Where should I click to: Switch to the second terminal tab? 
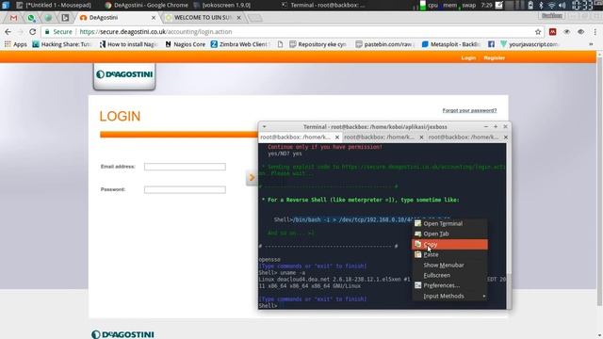pyautogui.click(x=379, y=137)
